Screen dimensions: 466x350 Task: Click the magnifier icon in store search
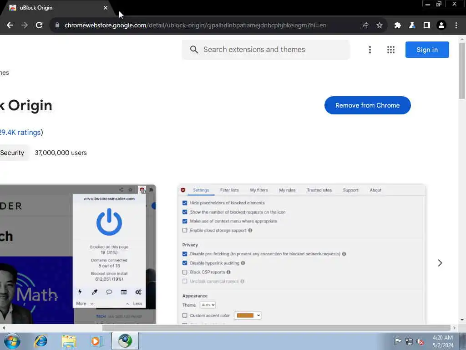click(x=194, y=49)
